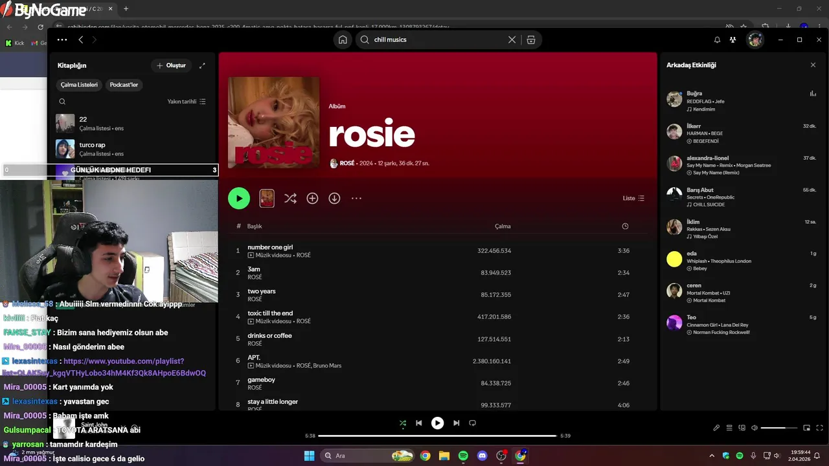Expand Your Library to full view
829x466 pixels.
202,65
